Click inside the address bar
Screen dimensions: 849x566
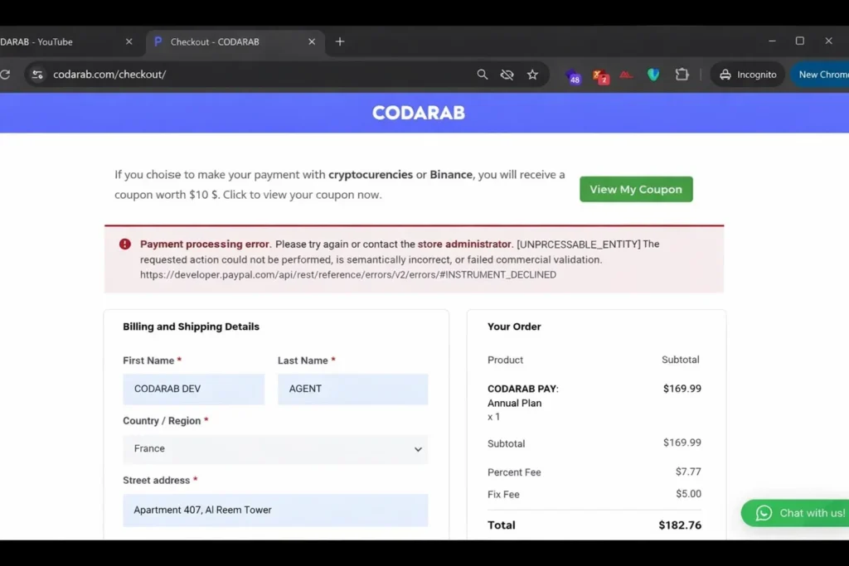point(249,74)
